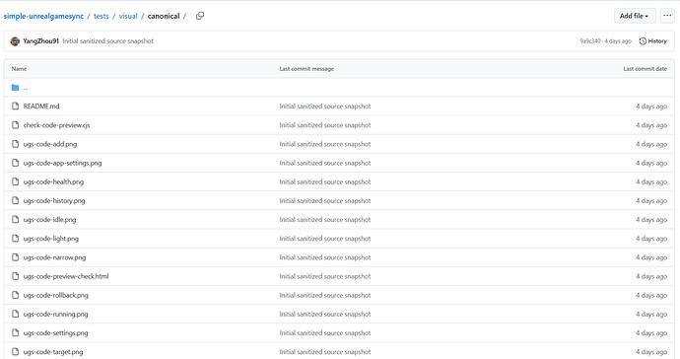Click the YangZhou91 avatar image

pyautogui.click(x=15, y=41)
